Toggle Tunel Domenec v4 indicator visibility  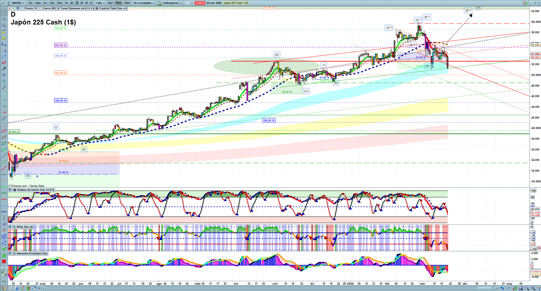[58, 8]
